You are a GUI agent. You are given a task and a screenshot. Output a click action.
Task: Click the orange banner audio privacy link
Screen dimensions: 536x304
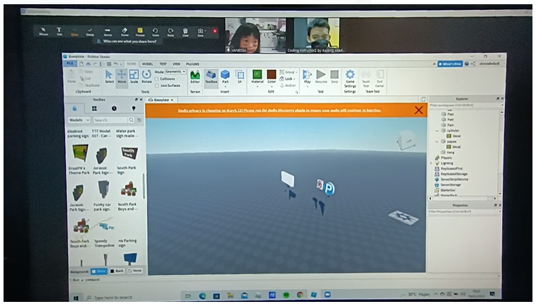(279, 110)
